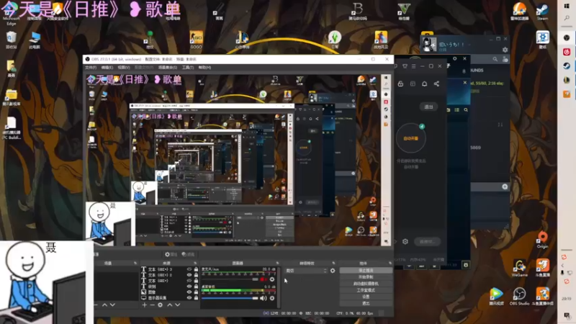Move scene down in Scenes toolbar
The height and width of the screenshot is (324, 576).
click(112, 305)
